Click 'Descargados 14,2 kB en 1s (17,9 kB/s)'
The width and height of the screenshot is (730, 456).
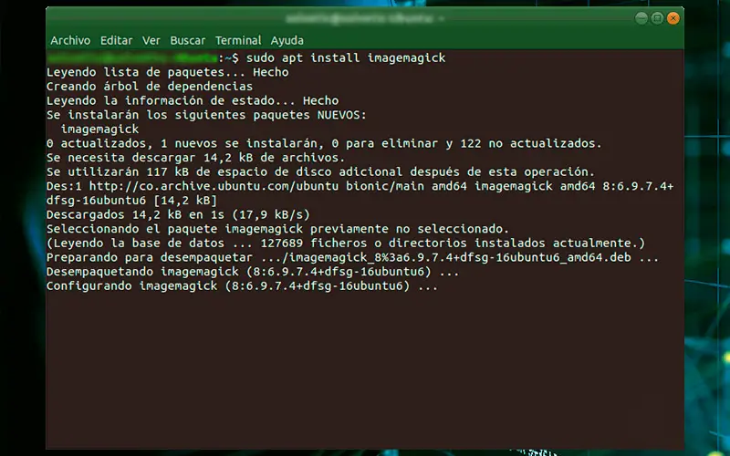click(178, 214)
